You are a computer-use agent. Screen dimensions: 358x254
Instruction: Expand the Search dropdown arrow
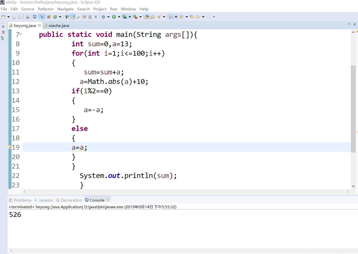tap(164, 17)
